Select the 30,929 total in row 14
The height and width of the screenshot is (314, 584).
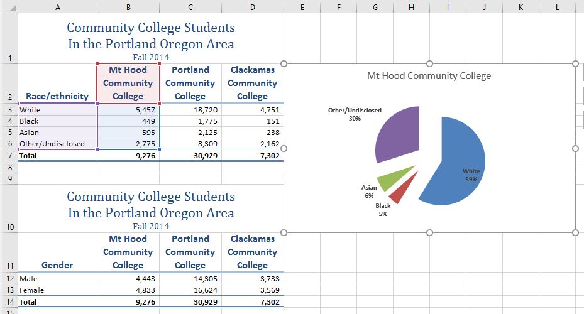[x=190, y=301]
